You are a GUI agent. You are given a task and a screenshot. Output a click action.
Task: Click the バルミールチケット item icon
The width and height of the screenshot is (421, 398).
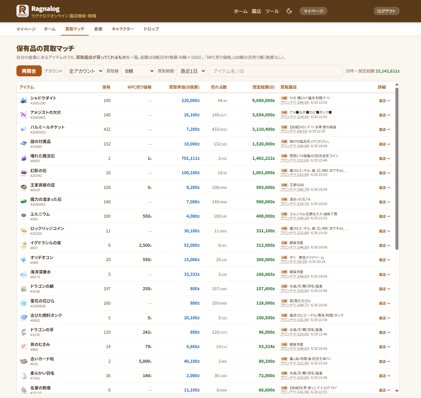pyautogui.click(x=24, y=129)
